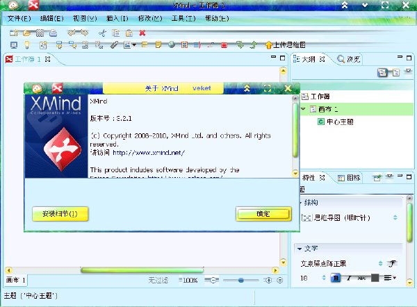Screen dimensions: 417x307
Task: Toggle Italic in properties panel
Action: tap(349, 278)
